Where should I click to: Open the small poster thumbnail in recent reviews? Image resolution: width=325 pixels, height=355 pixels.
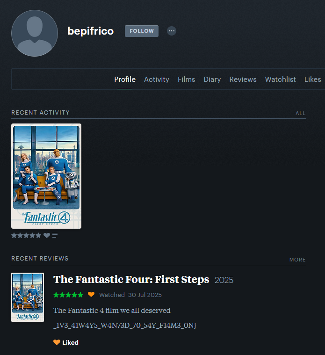(x=28, y=297)
